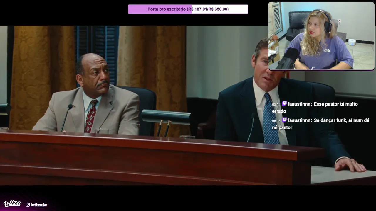Click the Porta pro escritório donation goal bar

[x=188, y=9]
